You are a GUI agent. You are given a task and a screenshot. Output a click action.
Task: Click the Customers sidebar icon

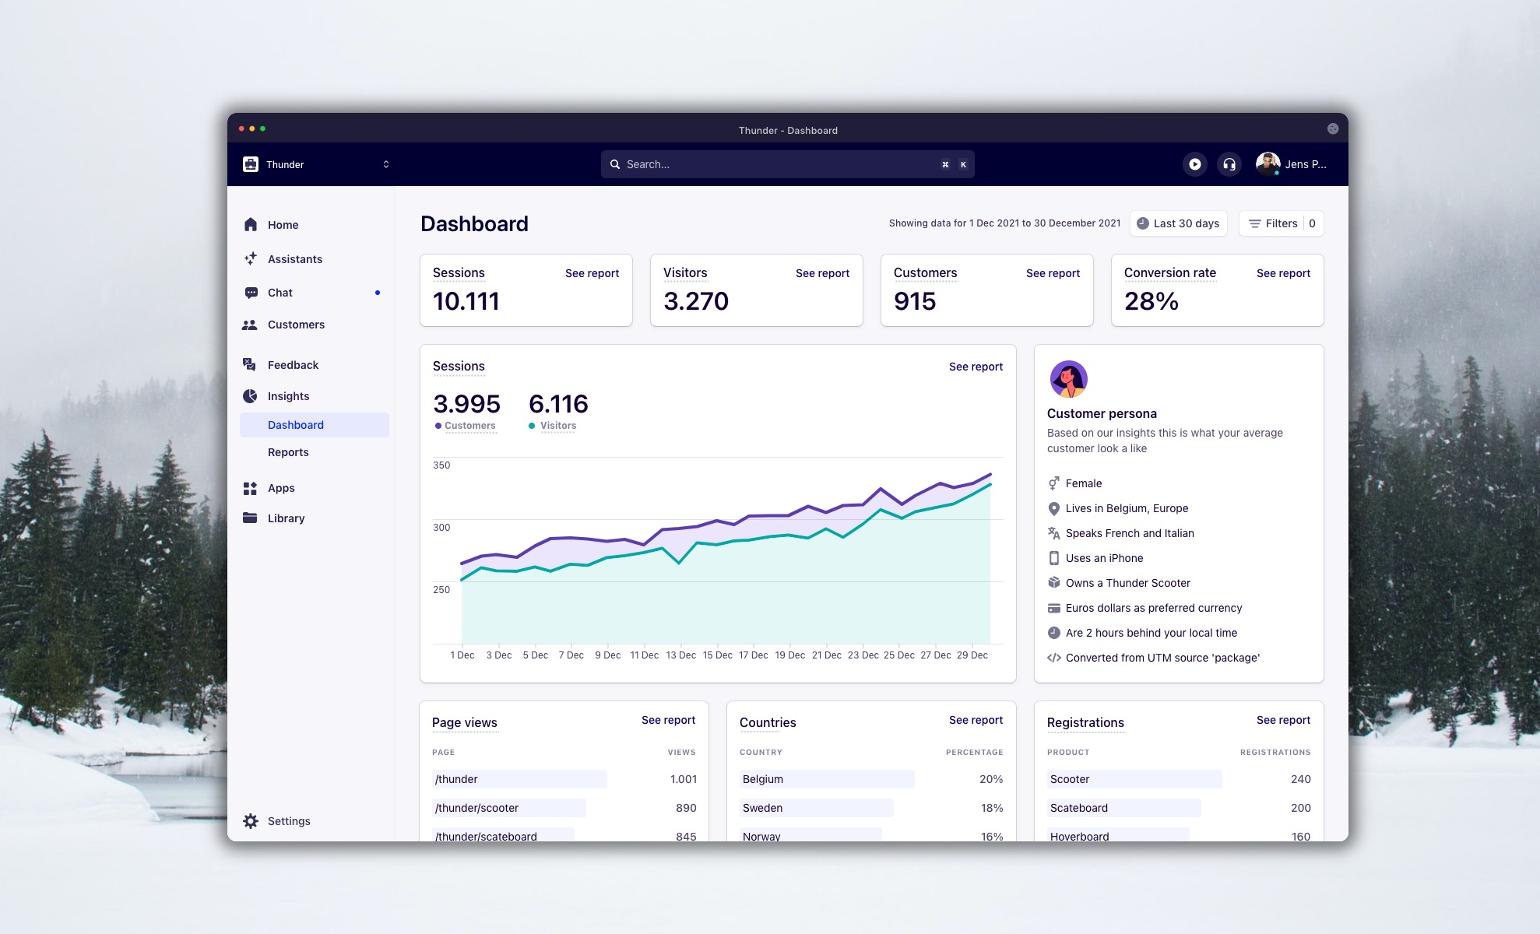[251, 324]
